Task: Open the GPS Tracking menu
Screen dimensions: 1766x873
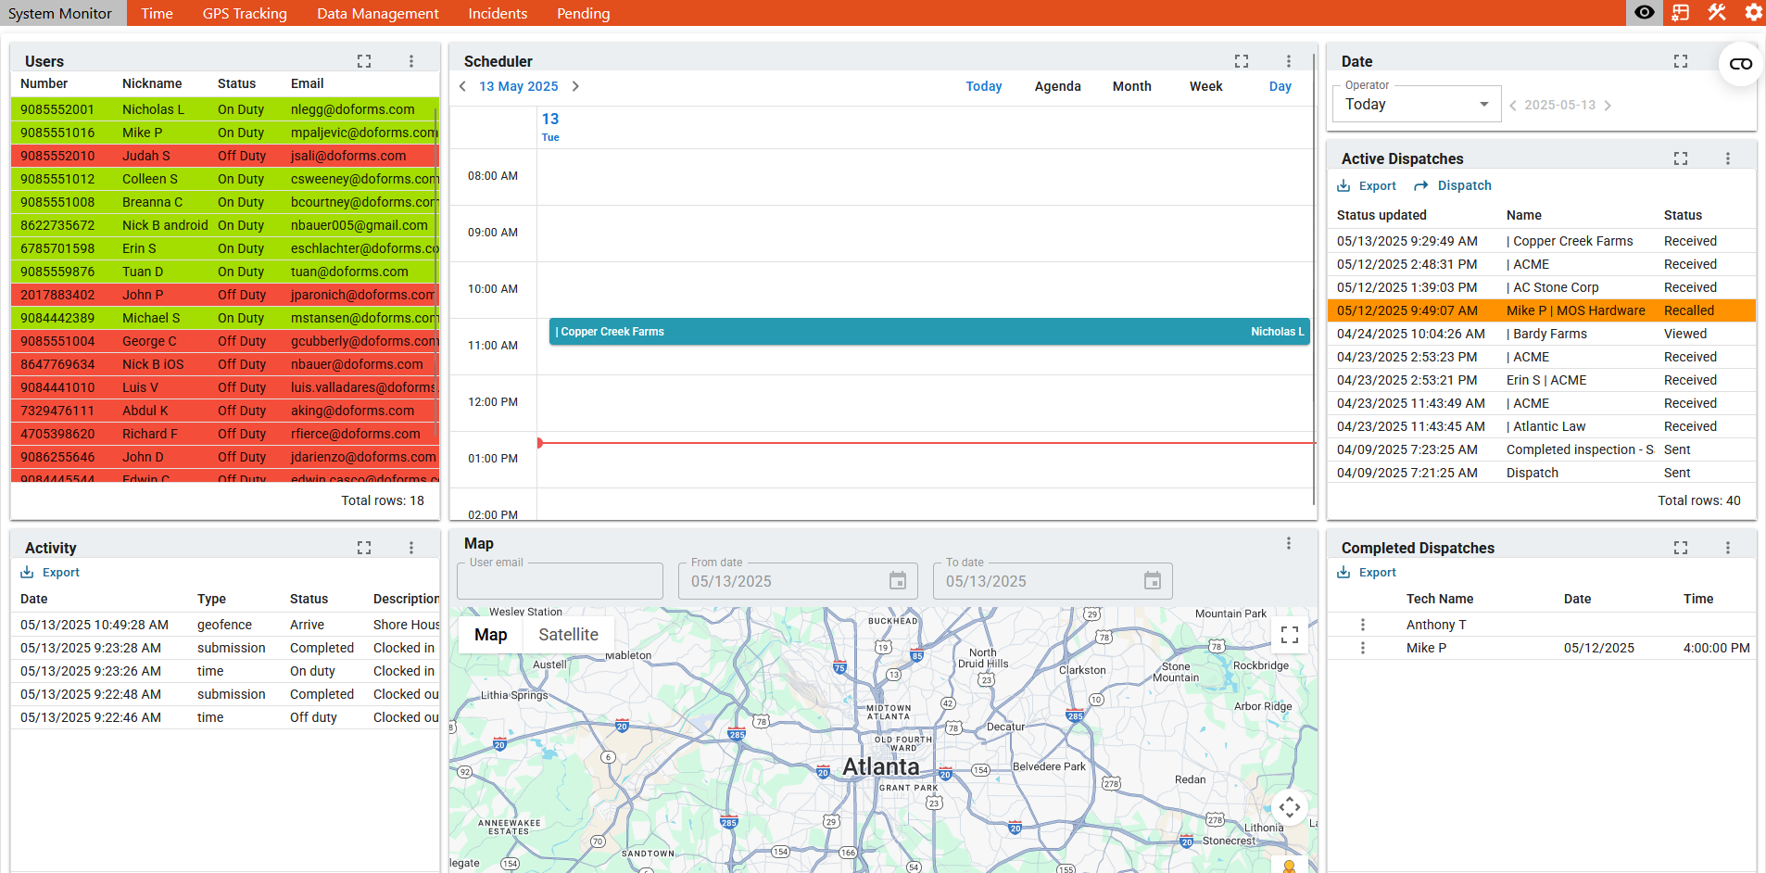Action: [x=245, y=13]
